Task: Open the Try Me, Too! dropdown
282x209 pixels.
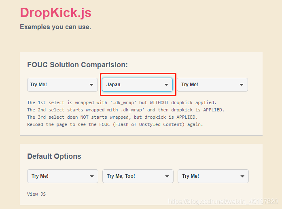Action: (x=138, y=176)
